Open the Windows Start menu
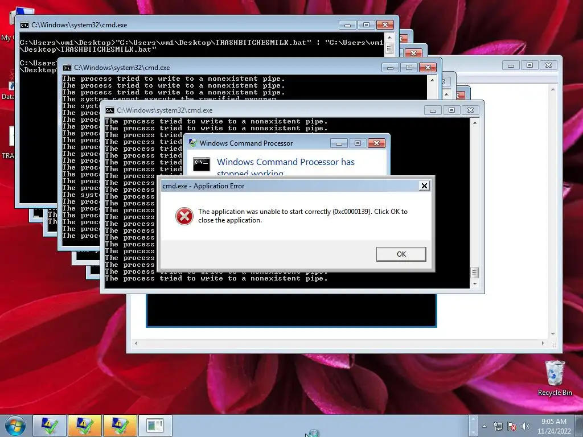583x437 pixels. click(x=15, y=426)
